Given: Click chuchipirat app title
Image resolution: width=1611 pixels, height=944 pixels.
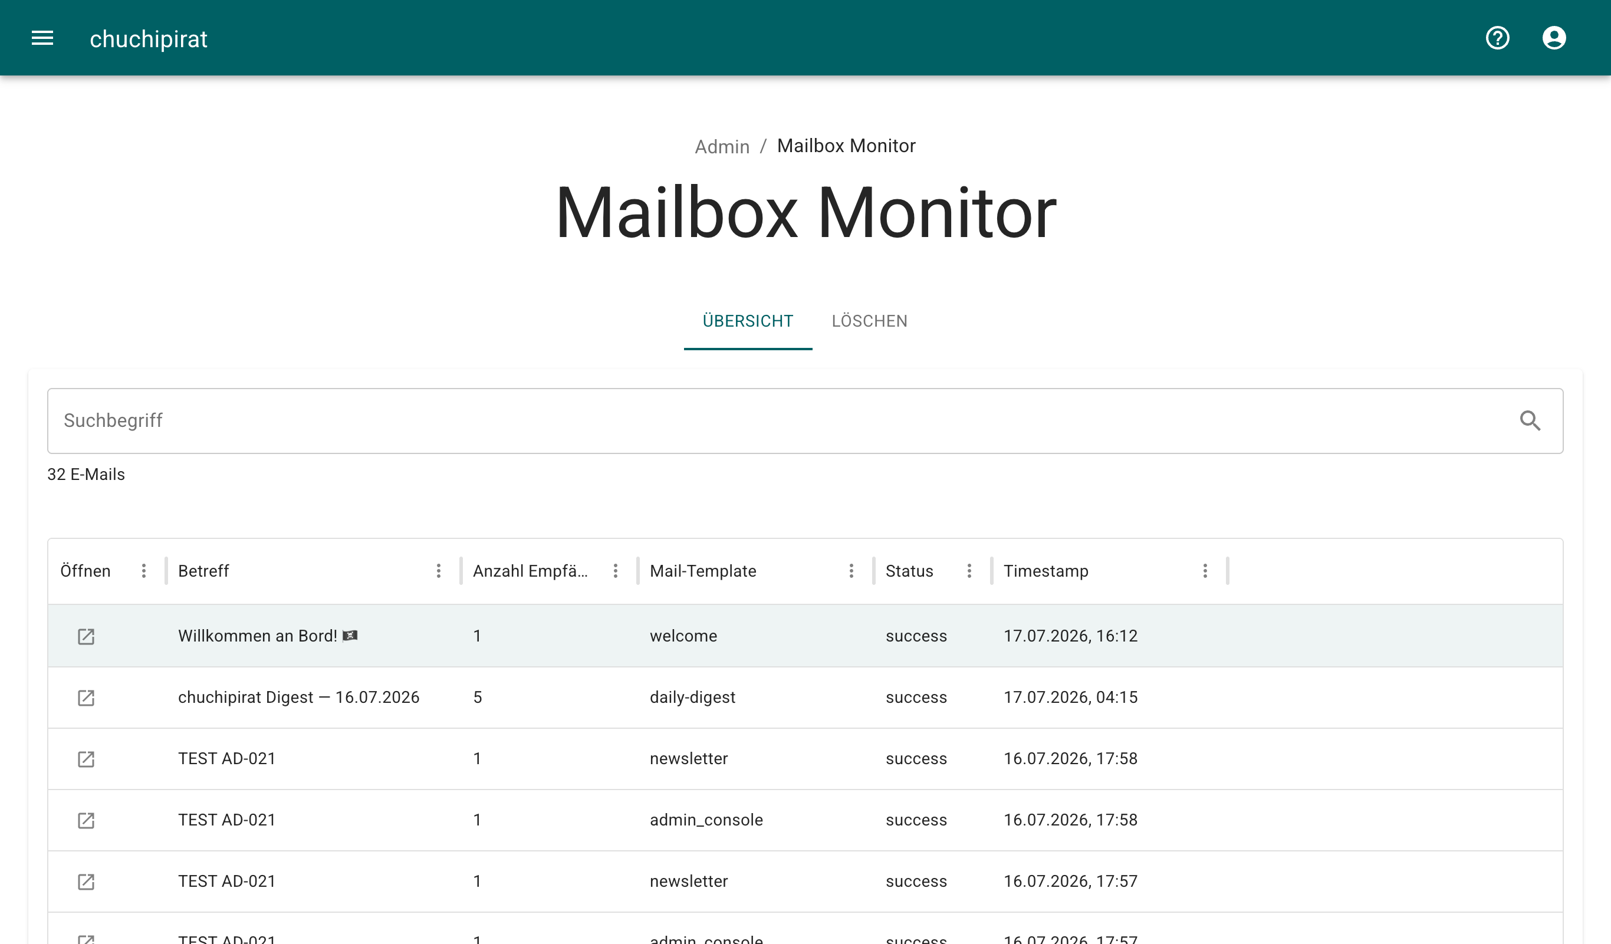Looking at the screenshot, I should [x=149, y=39].
